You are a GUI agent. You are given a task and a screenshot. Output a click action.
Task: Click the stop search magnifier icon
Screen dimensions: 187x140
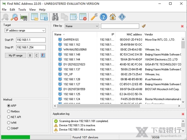14,17
